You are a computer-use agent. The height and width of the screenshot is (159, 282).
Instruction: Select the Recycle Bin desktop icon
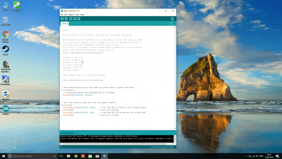[5, 21]
